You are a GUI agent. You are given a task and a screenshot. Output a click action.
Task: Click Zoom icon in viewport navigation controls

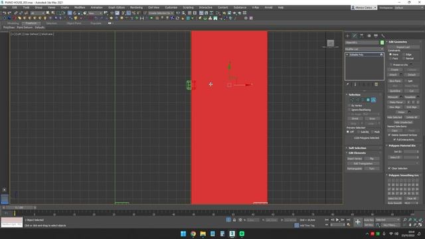[x=404, y=220]
